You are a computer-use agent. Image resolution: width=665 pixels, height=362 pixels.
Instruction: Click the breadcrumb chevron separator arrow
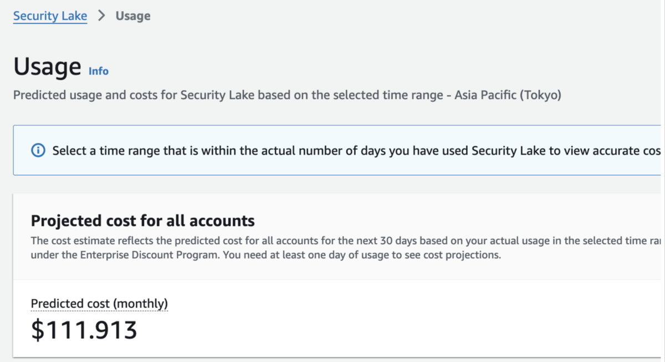(x=101, y=16)
